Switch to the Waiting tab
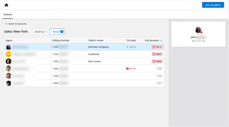 click(41, 32)
